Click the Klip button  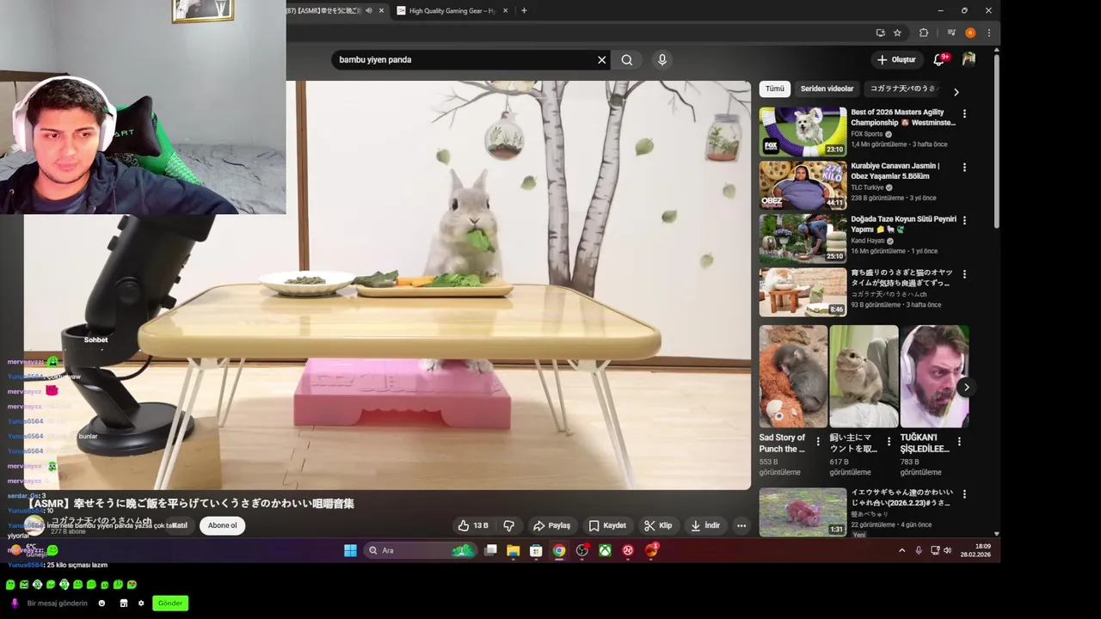coord(658,525)
